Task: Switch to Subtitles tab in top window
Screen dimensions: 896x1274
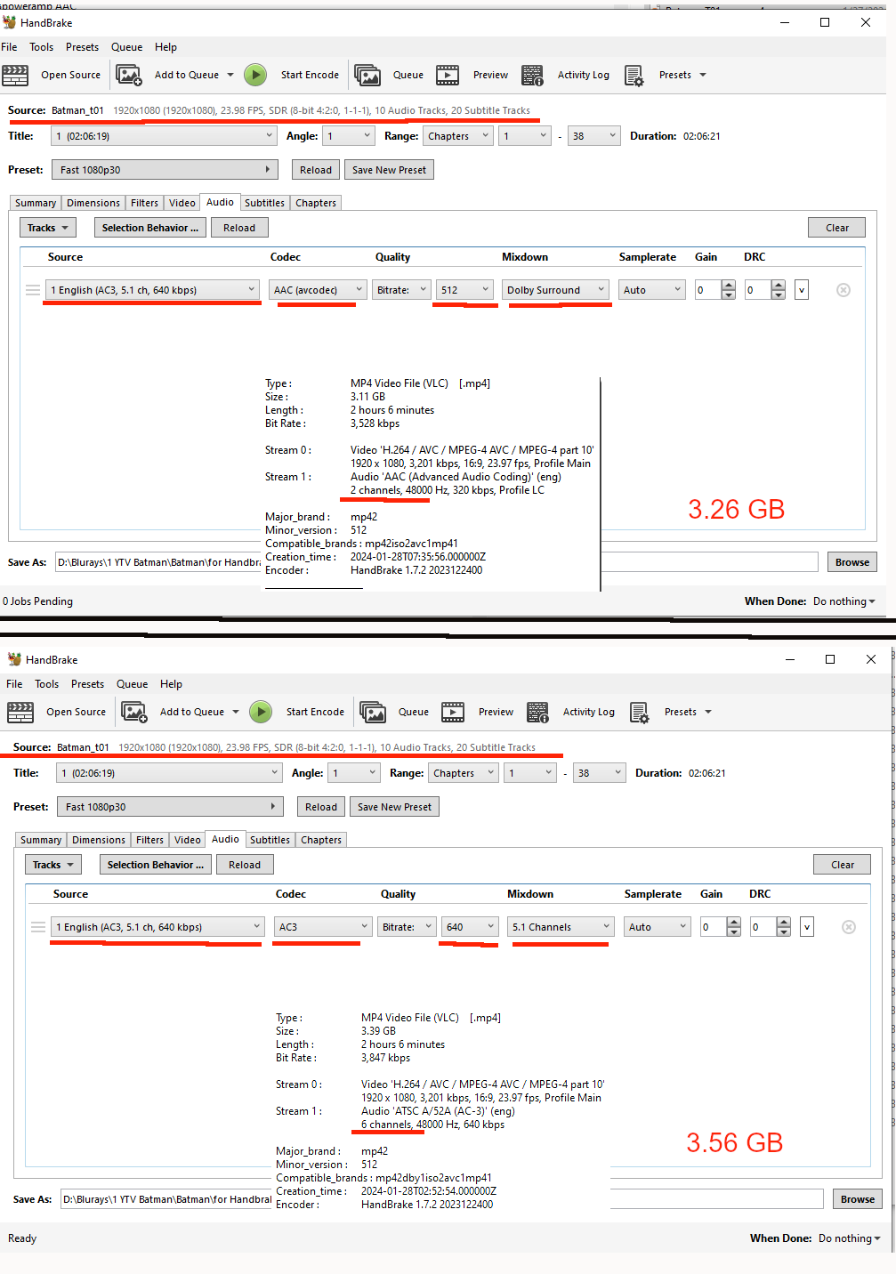Action: click(x=264, y=203)
